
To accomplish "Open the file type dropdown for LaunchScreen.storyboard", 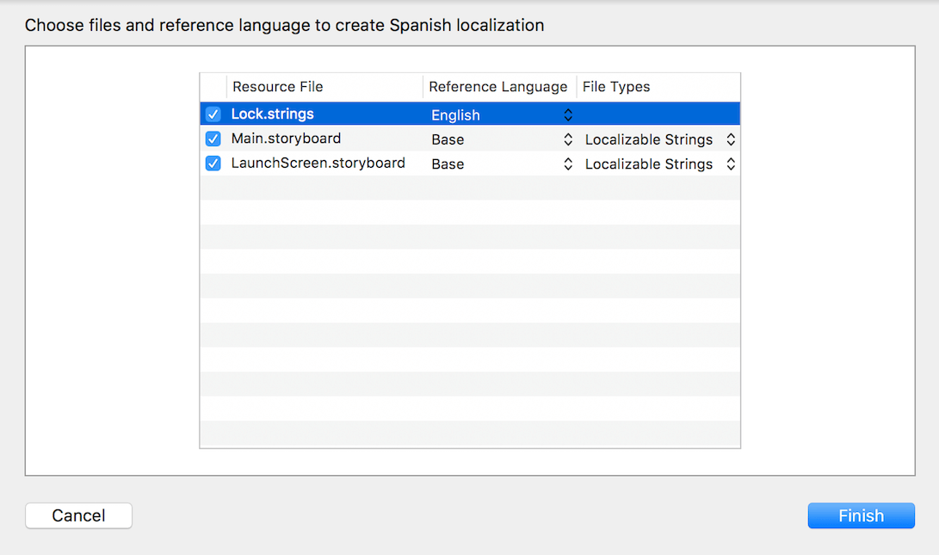I will click(731, 163).
